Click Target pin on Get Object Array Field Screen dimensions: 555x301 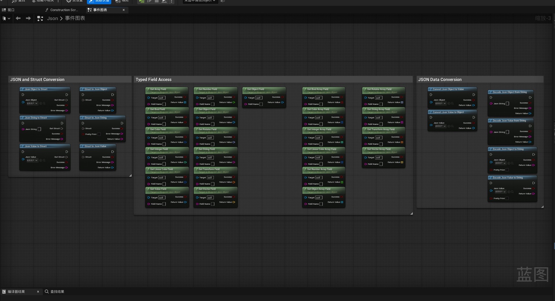305,198
